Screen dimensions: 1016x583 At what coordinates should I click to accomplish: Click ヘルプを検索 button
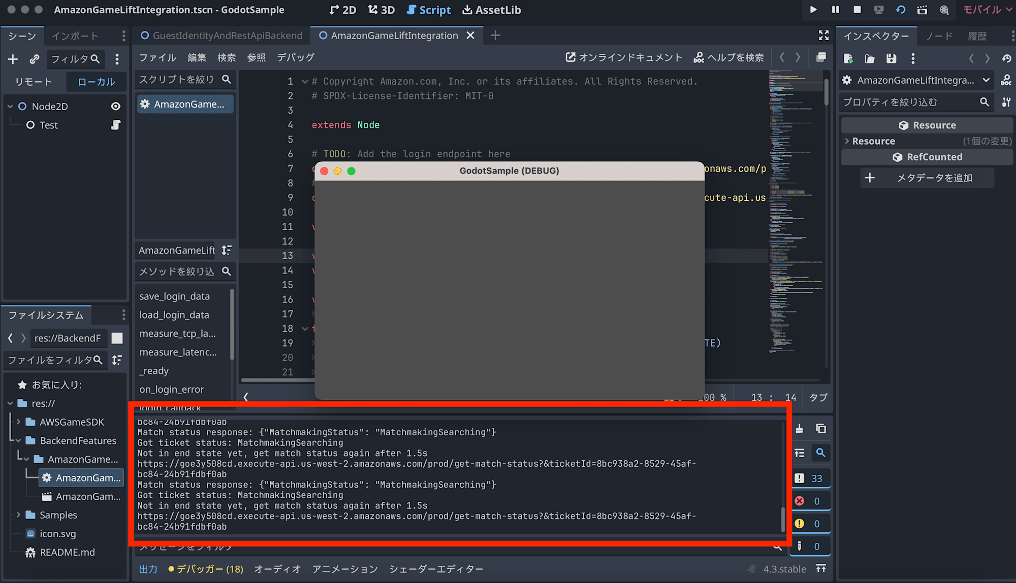click(x=728, y=57)
